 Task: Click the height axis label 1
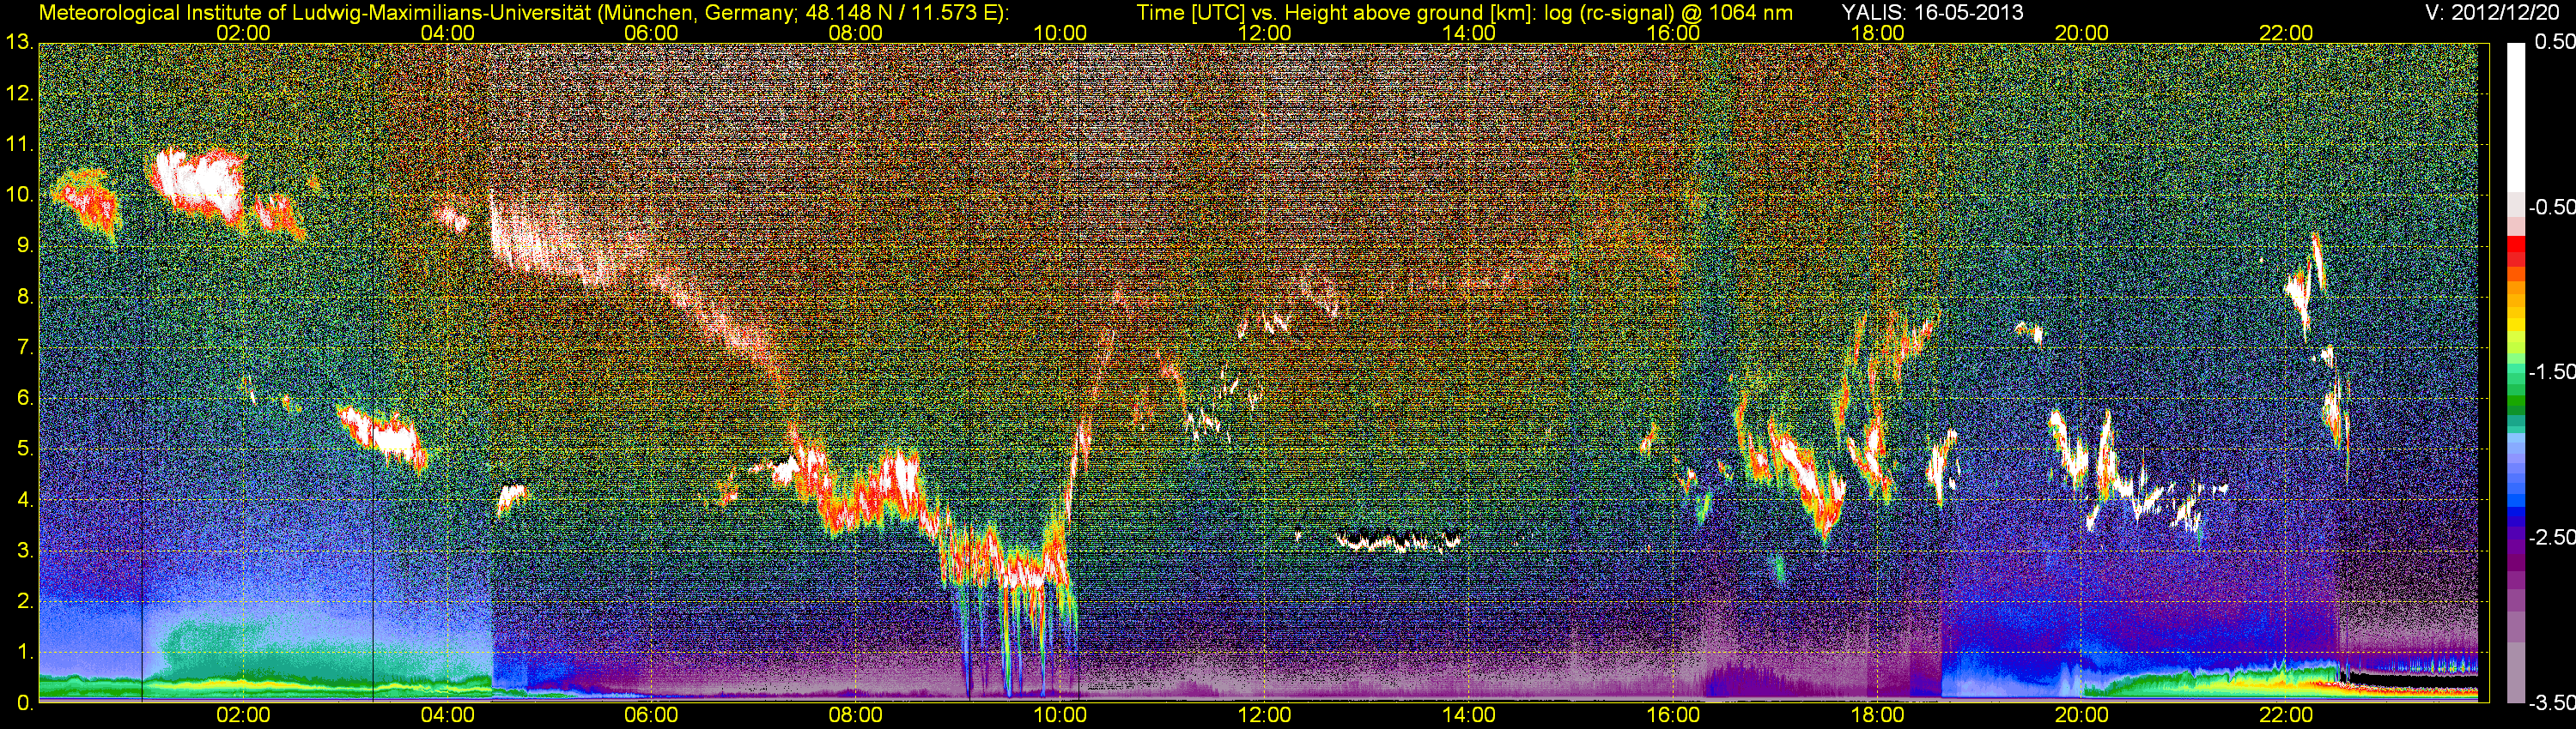(24, 652)
